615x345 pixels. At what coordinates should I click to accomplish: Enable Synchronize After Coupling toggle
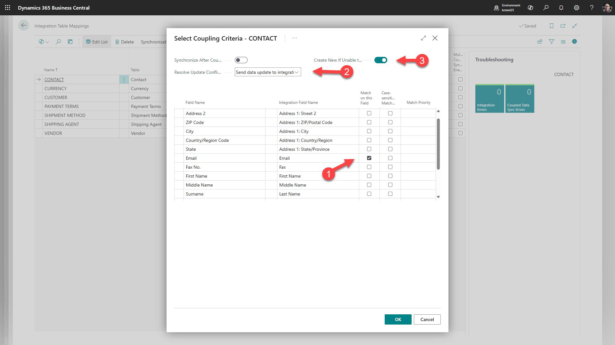[241, 60]
